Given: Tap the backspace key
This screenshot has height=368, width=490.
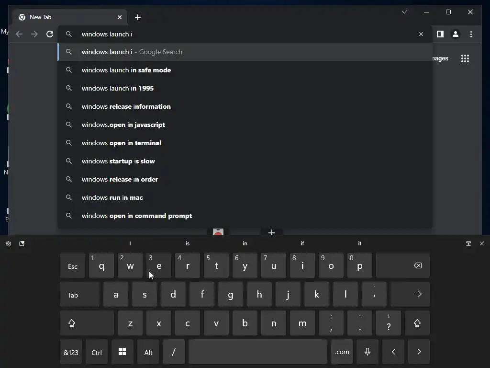Looking at the screenshot, I should 403,265.
